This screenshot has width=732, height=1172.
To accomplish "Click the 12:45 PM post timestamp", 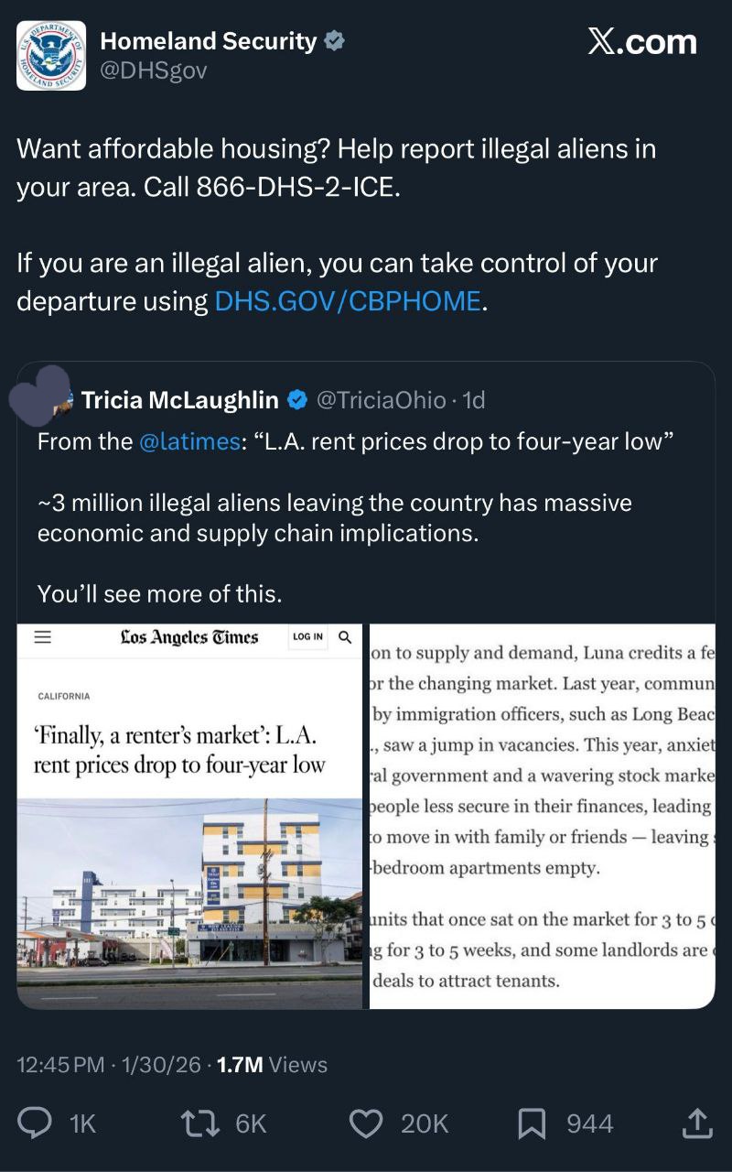I will 61,1065.
